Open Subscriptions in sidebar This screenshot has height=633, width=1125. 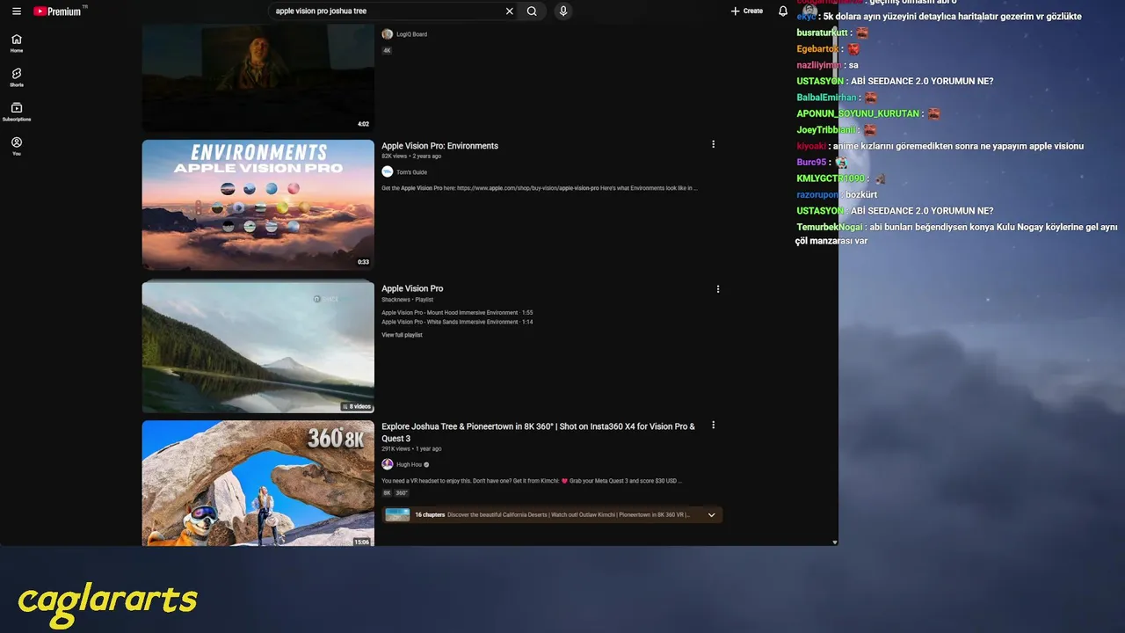coord(17,112)
